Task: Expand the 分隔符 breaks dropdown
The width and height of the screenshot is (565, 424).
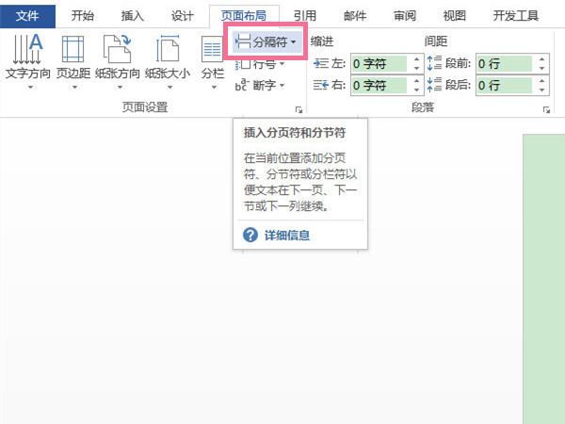Action: 267,42
